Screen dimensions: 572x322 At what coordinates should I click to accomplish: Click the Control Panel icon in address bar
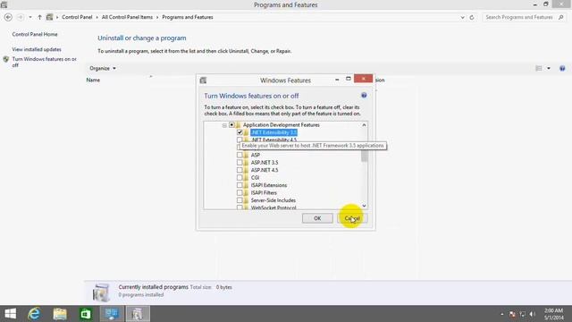click(x=50, y=17)
